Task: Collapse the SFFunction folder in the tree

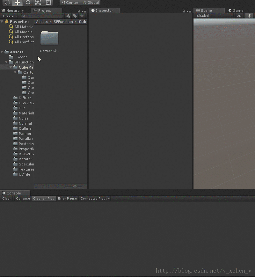Action: [6, 62]
